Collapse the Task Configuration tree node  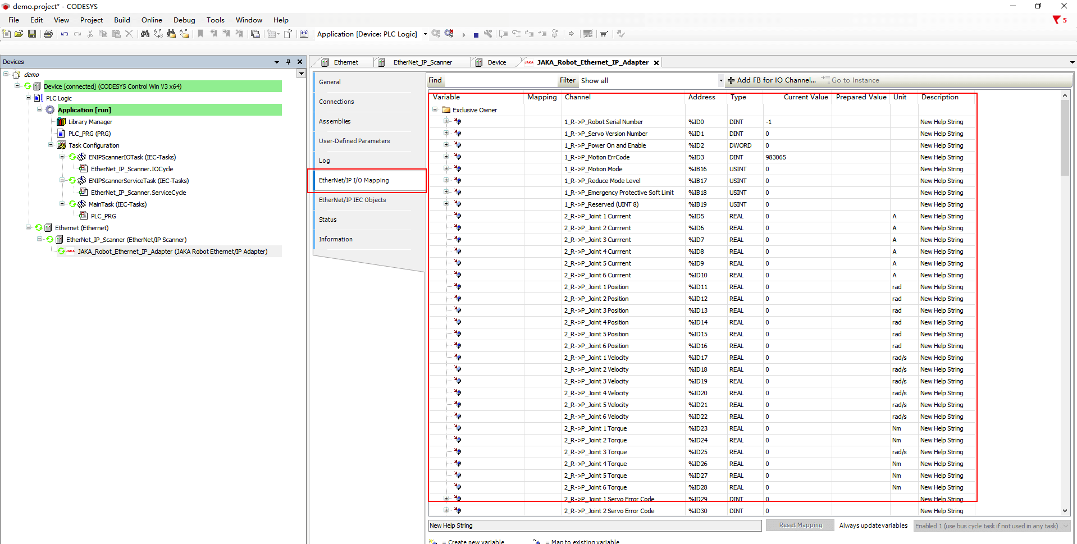pyautogui.click(x=51, y=145)
